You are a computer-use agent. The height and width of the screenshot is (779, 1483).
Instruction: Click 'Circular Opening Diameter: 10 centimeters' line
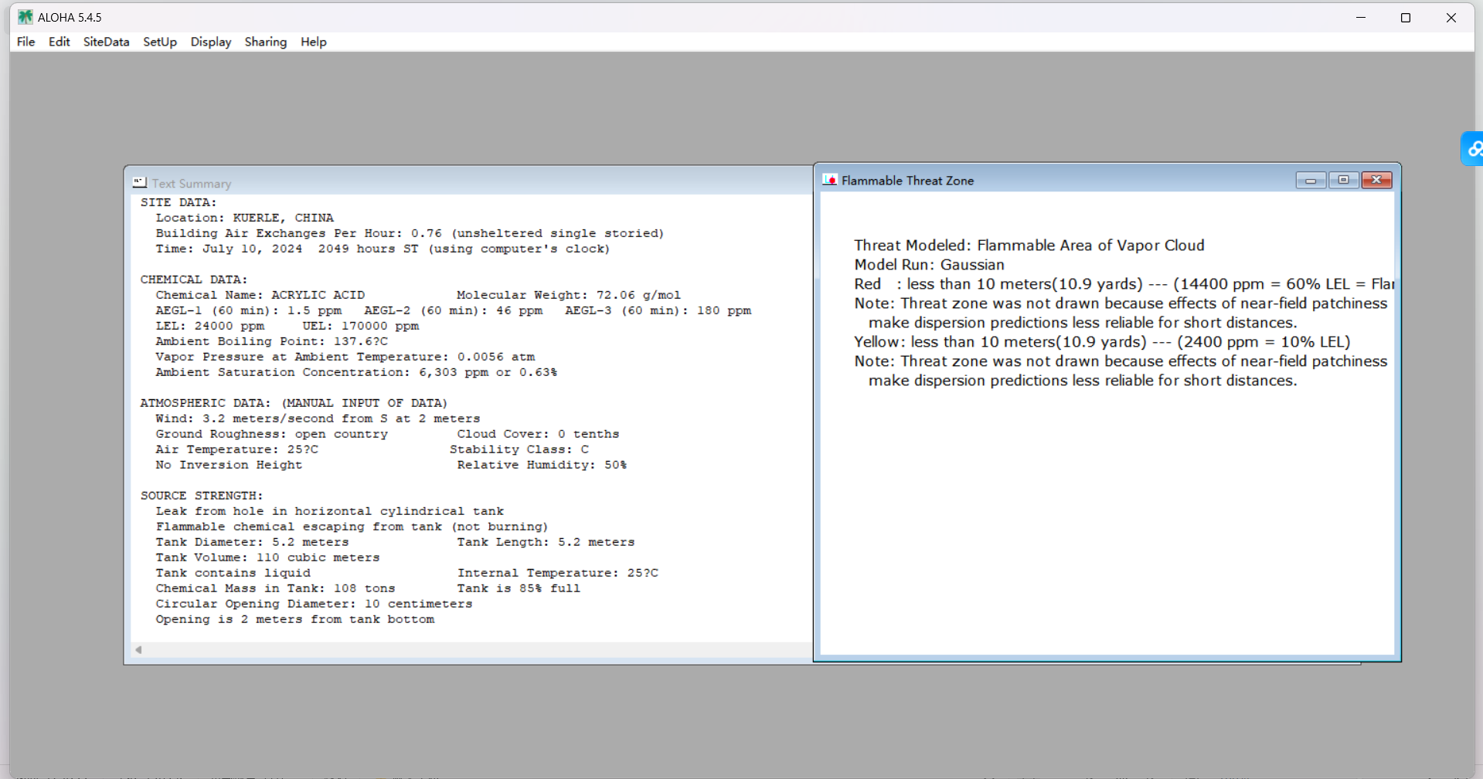pyautogui.click(x=314, y=604)
